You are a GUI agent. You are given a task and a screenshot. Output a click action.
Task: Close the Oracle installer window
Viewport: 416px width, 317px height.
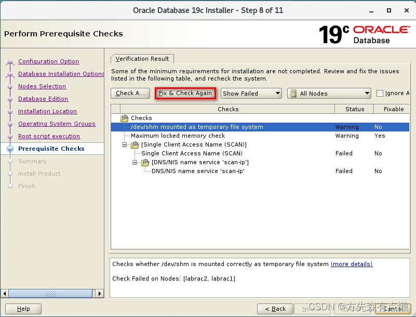tap(407, 10)
